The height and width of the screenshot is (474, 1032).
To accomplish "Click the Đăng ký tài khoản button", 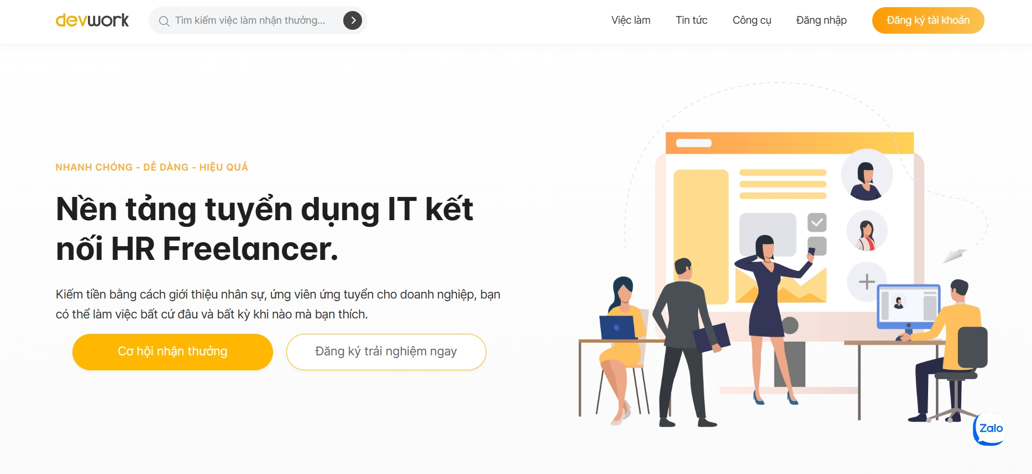I will [928, 20].
